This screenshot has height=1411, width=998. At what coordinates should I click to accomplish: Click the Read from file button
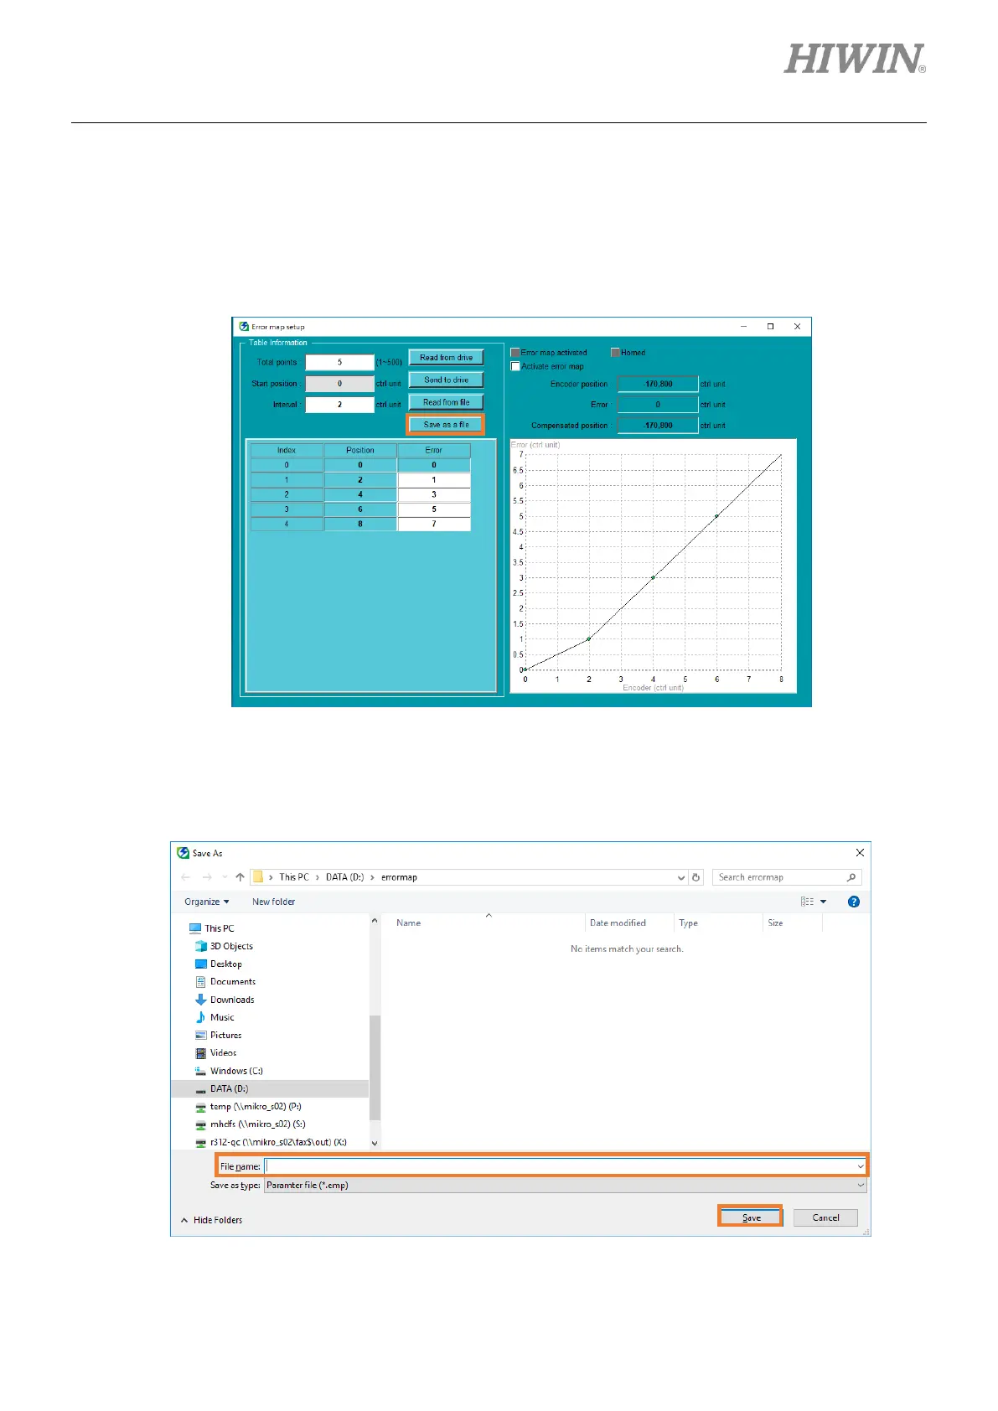[x=446, y=402]
